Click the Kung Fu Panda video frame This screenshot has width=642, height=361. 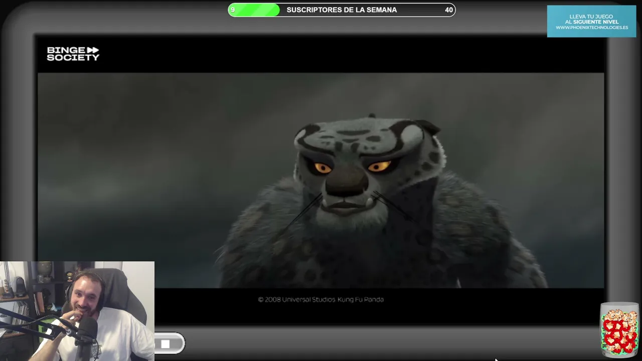coord(321,180)
